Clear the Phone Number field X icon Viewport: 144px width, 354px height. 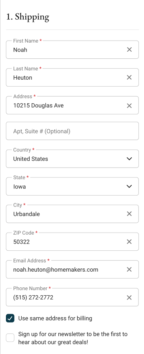coord(129,297)
